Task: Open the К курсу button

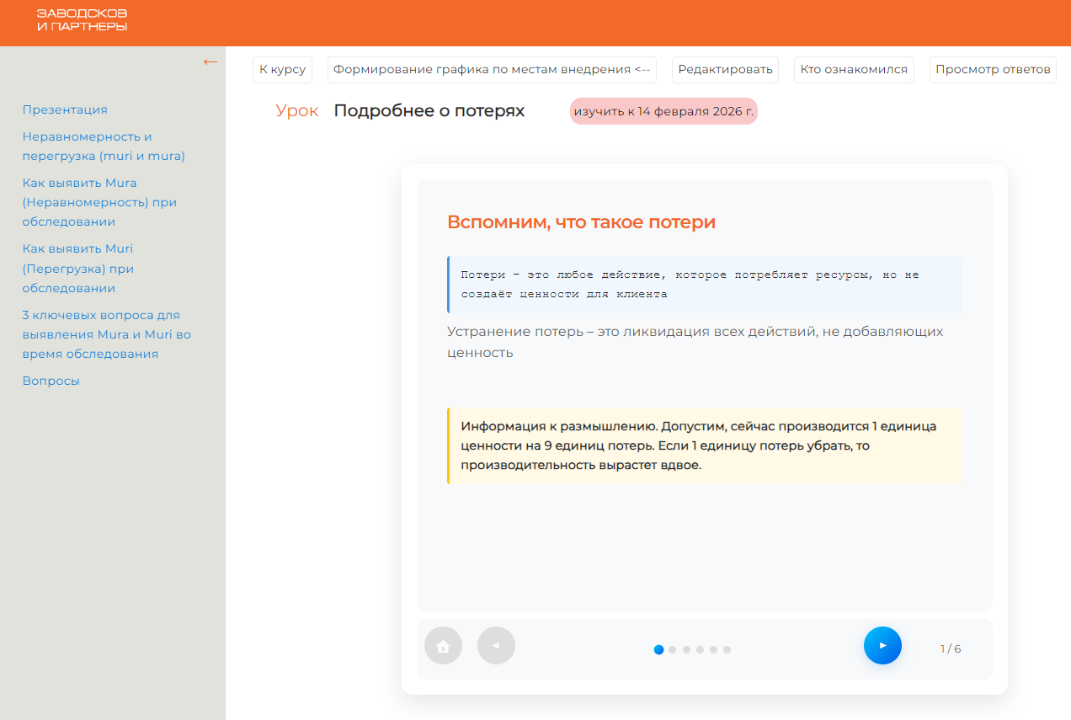Action: tap(282, 70)
